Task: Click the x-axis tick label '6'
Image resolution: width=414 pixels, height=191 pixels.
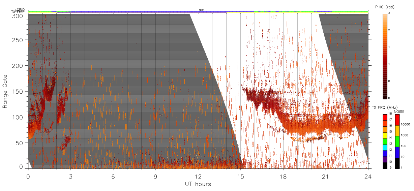Action: pos(113,176)
